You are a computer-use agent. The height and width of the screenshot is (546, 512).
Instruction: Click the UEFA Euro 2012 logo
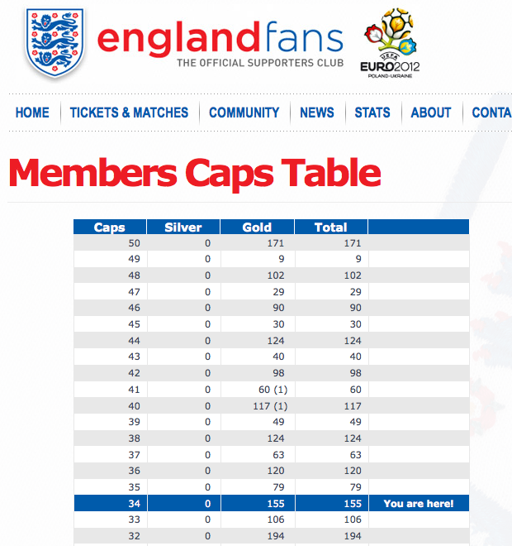click(390, 43)
